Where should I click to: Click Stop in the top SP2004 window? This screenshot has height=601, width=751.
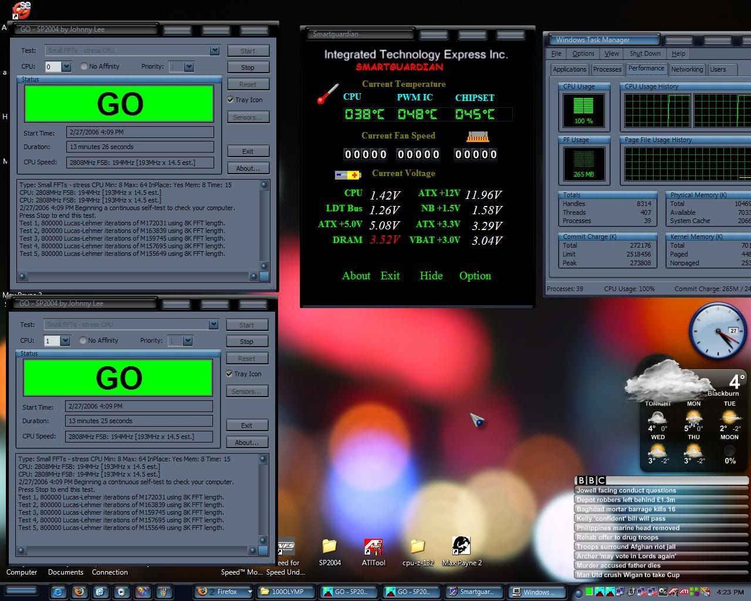click(248, 67)
